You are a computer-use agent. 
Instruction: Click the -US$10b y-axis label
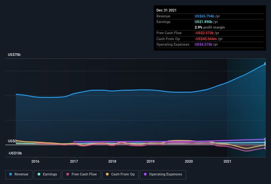pyautogui.click(x=15, y=153)
